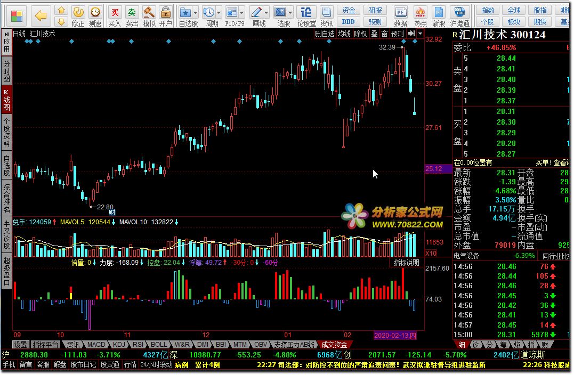Toggle the 除权 ex-rights adjustment
The height and width of the screenshot is (375, 574).
coord(361,34)
